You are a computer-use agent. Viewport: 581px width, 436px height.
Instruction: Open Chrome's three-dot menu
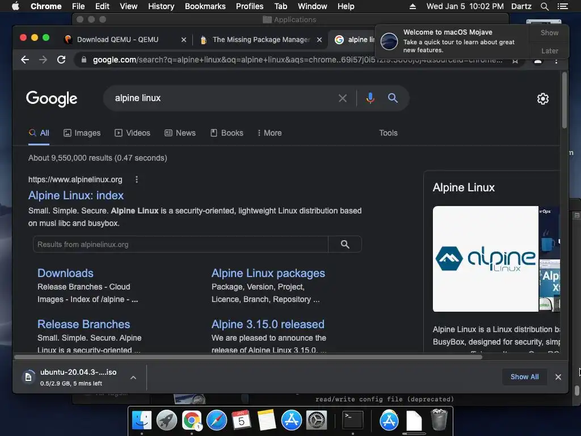click(556, 61)
